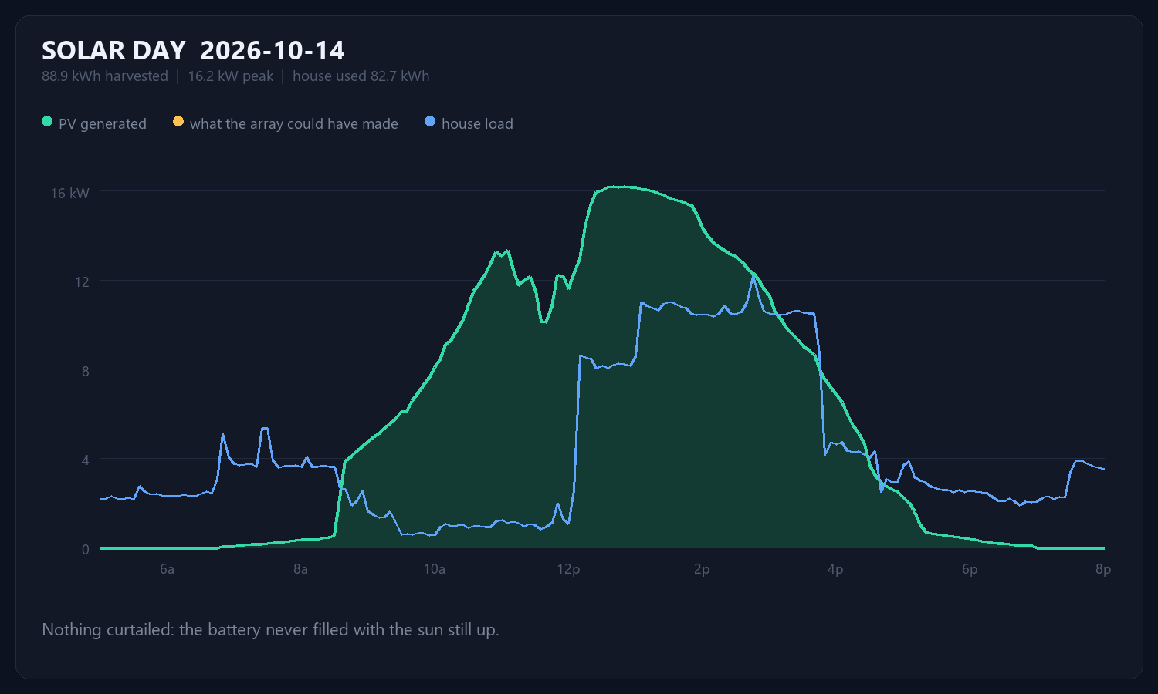Click the '6p' time axis label
This screenshot has height=694, width=1158.
pos(970,569)
